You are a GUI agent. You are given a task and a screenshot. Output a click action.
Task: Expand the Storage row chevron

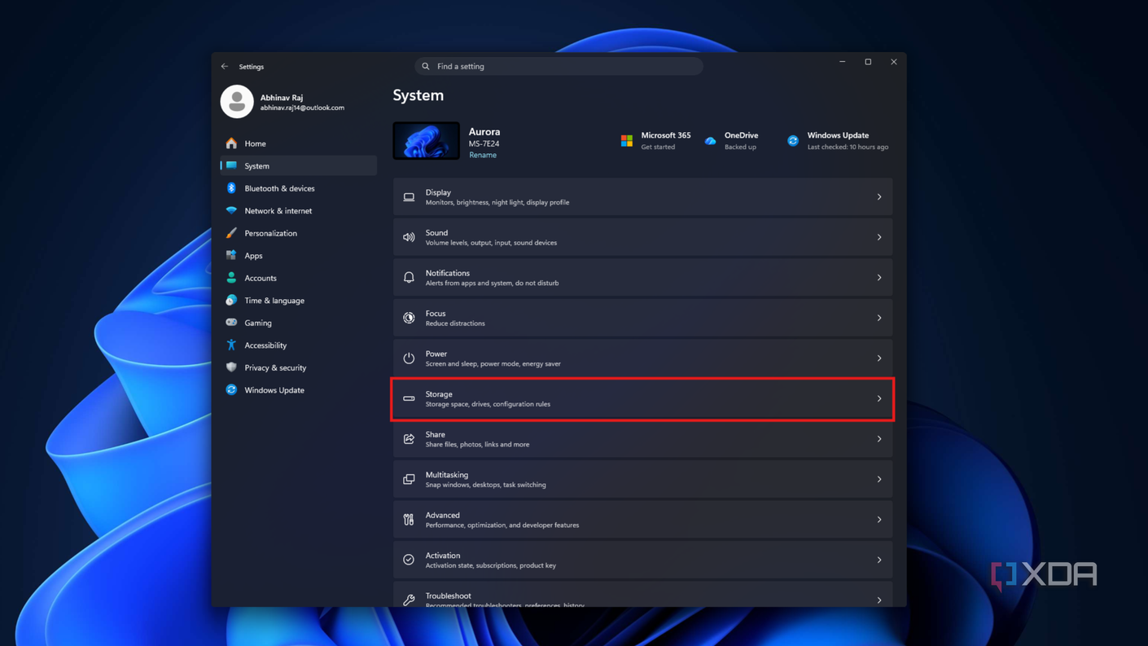(x=879, y=398)
